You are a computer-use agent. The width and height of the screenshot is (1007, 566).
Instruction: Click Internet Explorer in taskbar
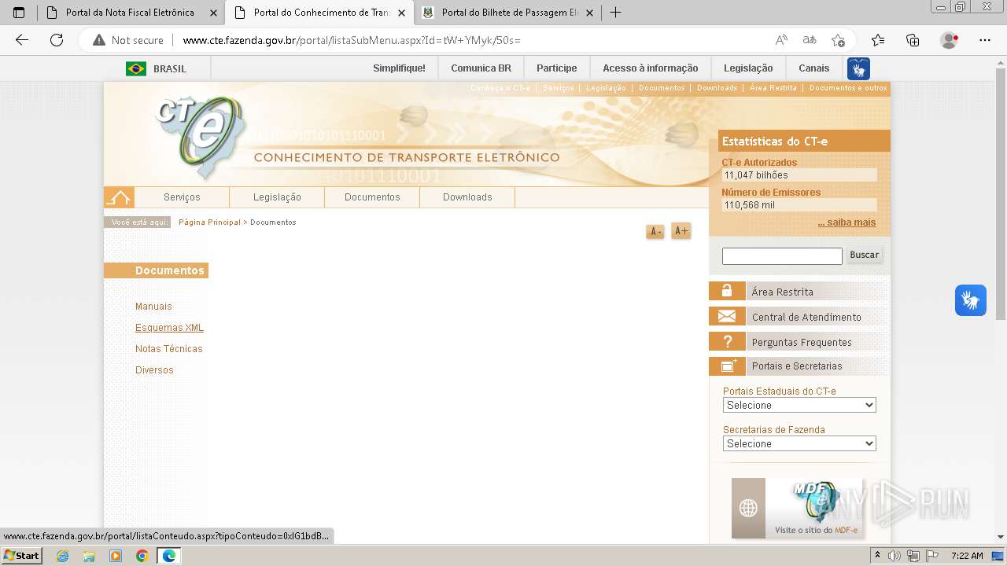click(x=63, y=556)
